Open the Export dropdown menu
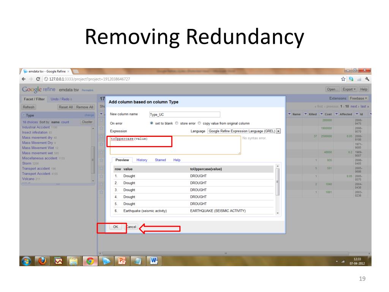The height and width of the screenshot is (292, 389). [349, 89]
